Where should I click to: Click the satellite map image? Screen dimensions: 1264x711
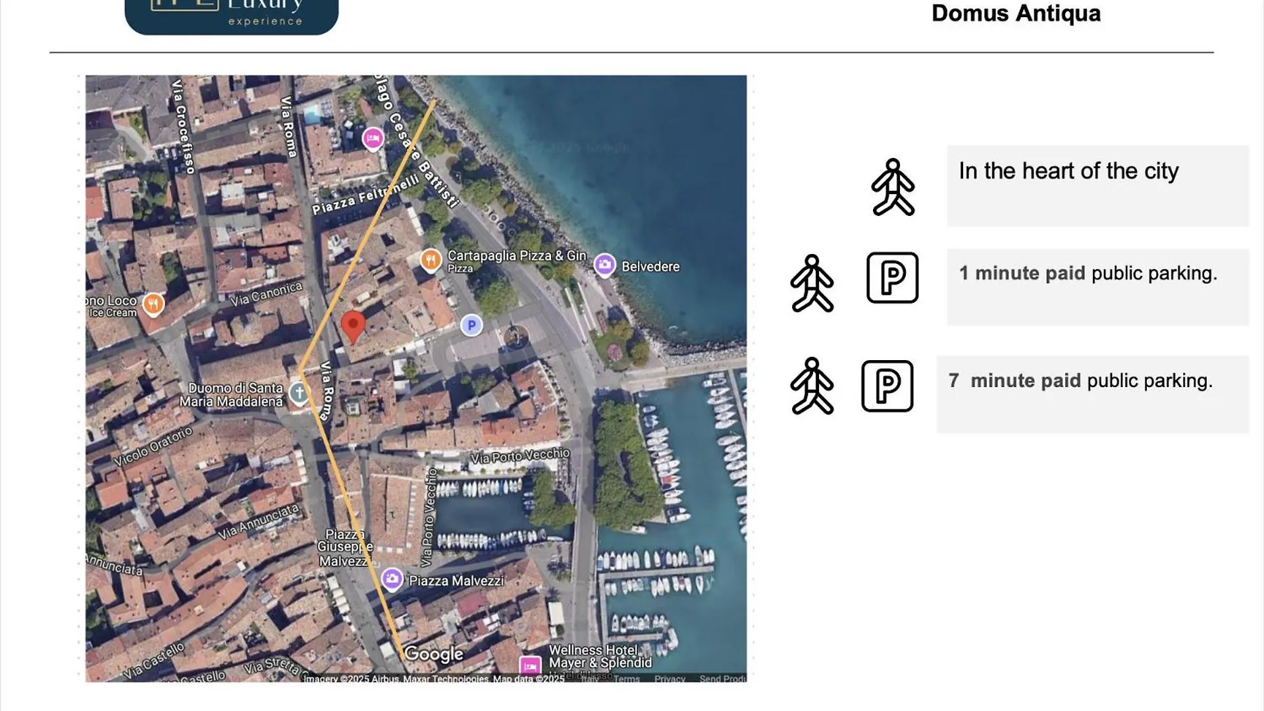[x=416, y=379]
